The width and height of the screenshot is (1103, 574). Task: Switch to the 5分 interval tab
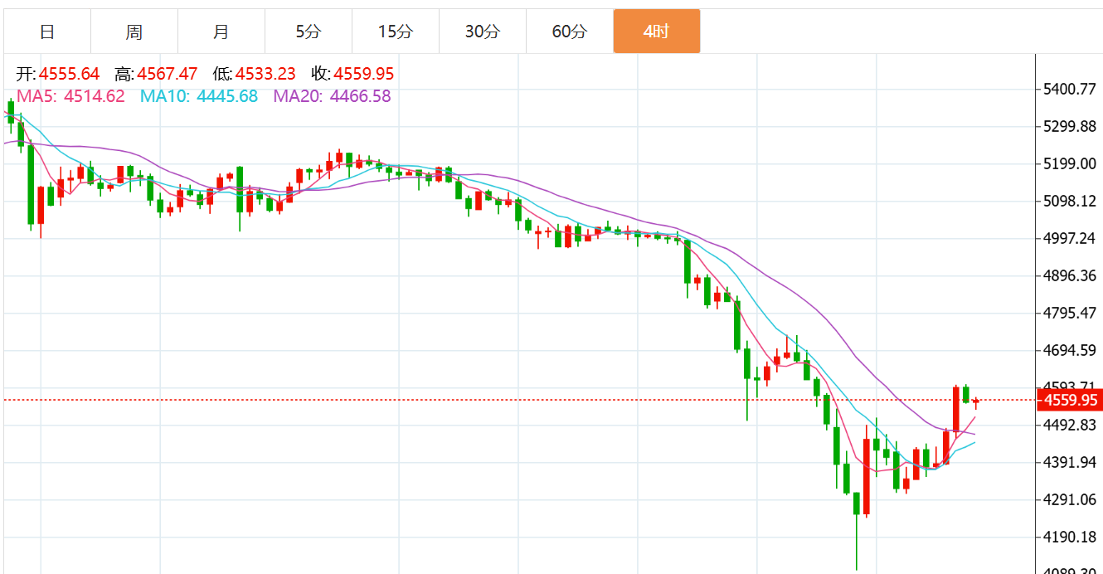pos(309,32)
